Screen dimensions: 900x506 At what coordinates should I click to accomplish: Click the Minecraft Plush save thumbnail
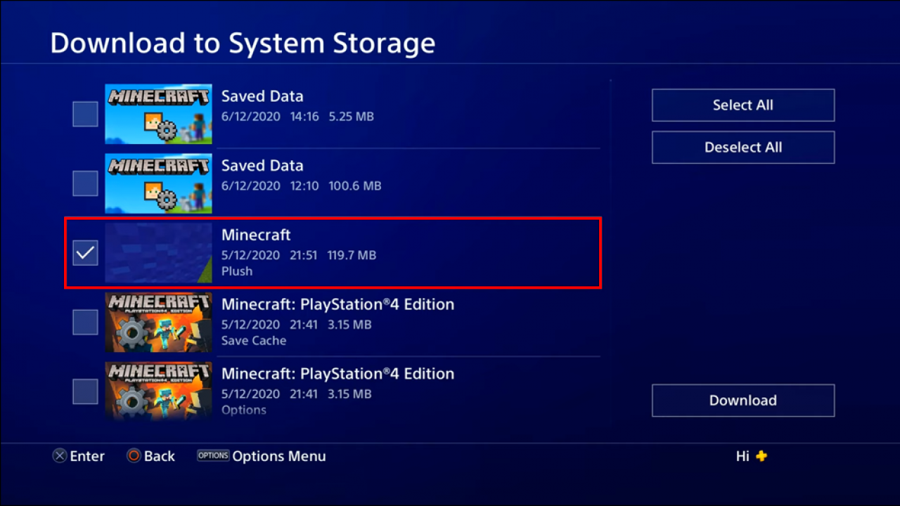point(158,253)
